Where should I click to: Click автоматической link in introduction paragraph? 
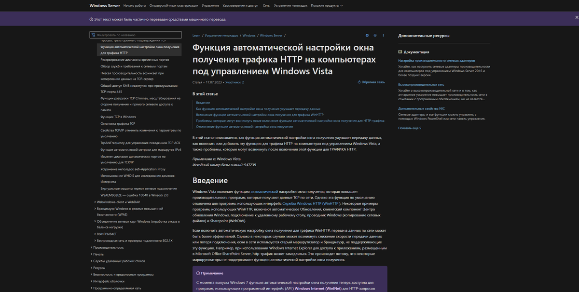[x=264, y=191]
